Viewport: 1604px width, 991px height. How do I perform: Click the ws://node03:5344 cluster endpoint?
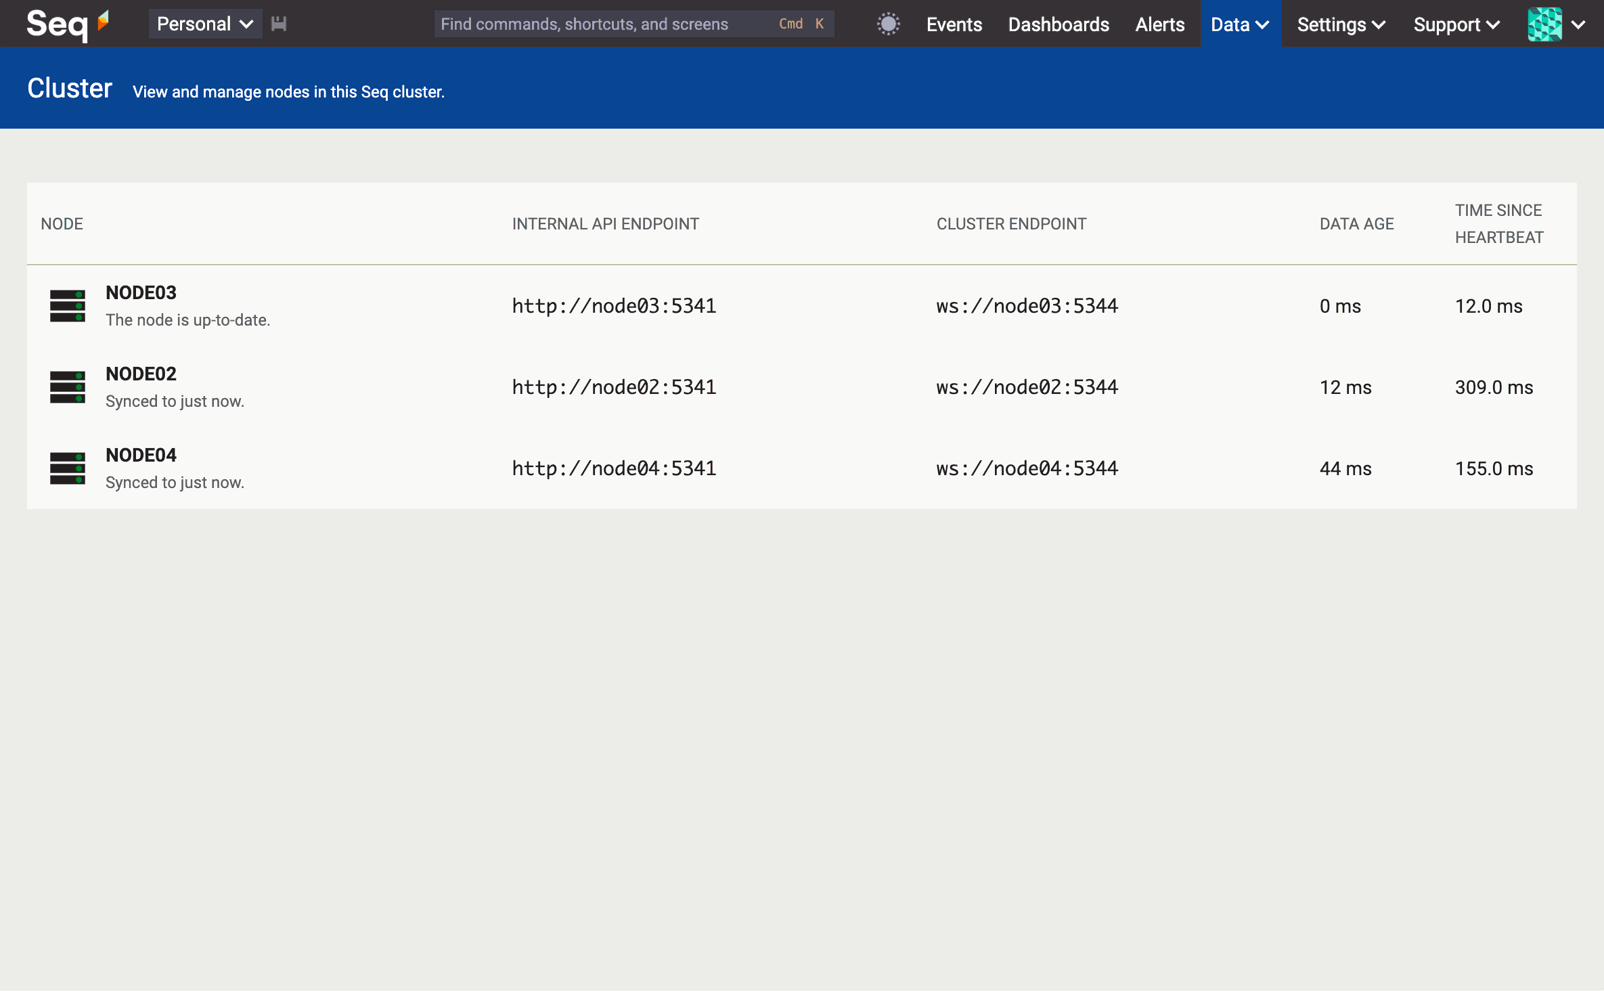pyautogui.click(x=1027, y=306)
